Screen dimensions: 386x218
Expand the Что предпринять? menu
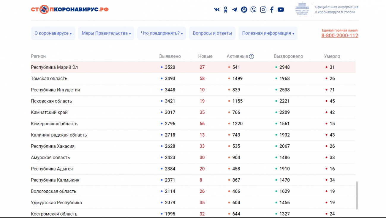162,33
